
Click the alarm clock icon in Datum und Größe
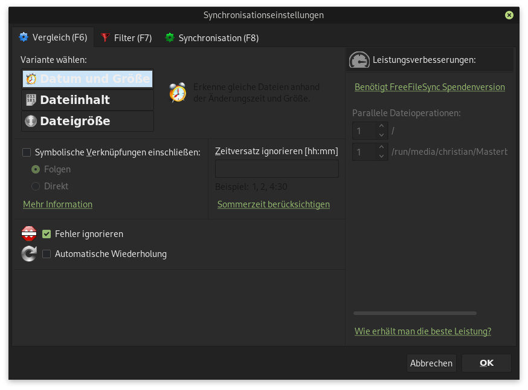[x=31, y=79]
